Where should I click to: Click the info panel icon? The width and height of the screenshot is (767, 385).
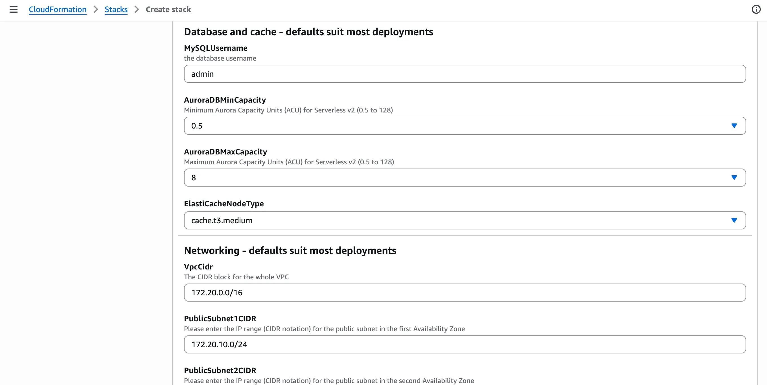tap(756, 10)
